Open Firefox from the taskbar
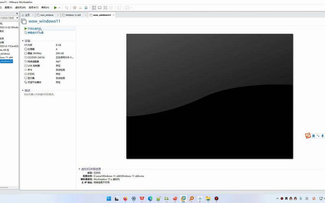Viewport: 325px width, 203px height. click(126, 199)
